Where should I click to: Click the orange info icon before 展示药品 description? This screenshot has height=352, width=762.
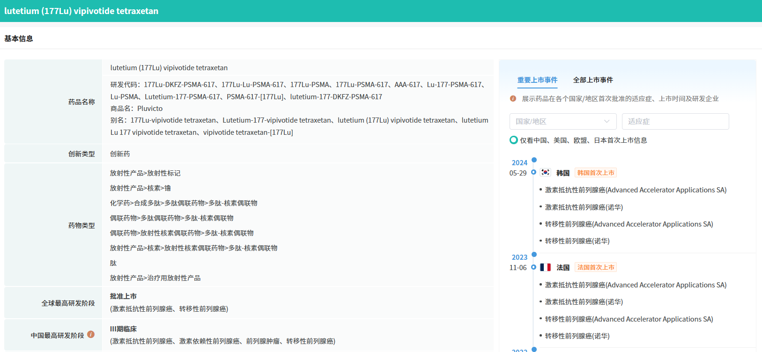click(x=513, y=98)
